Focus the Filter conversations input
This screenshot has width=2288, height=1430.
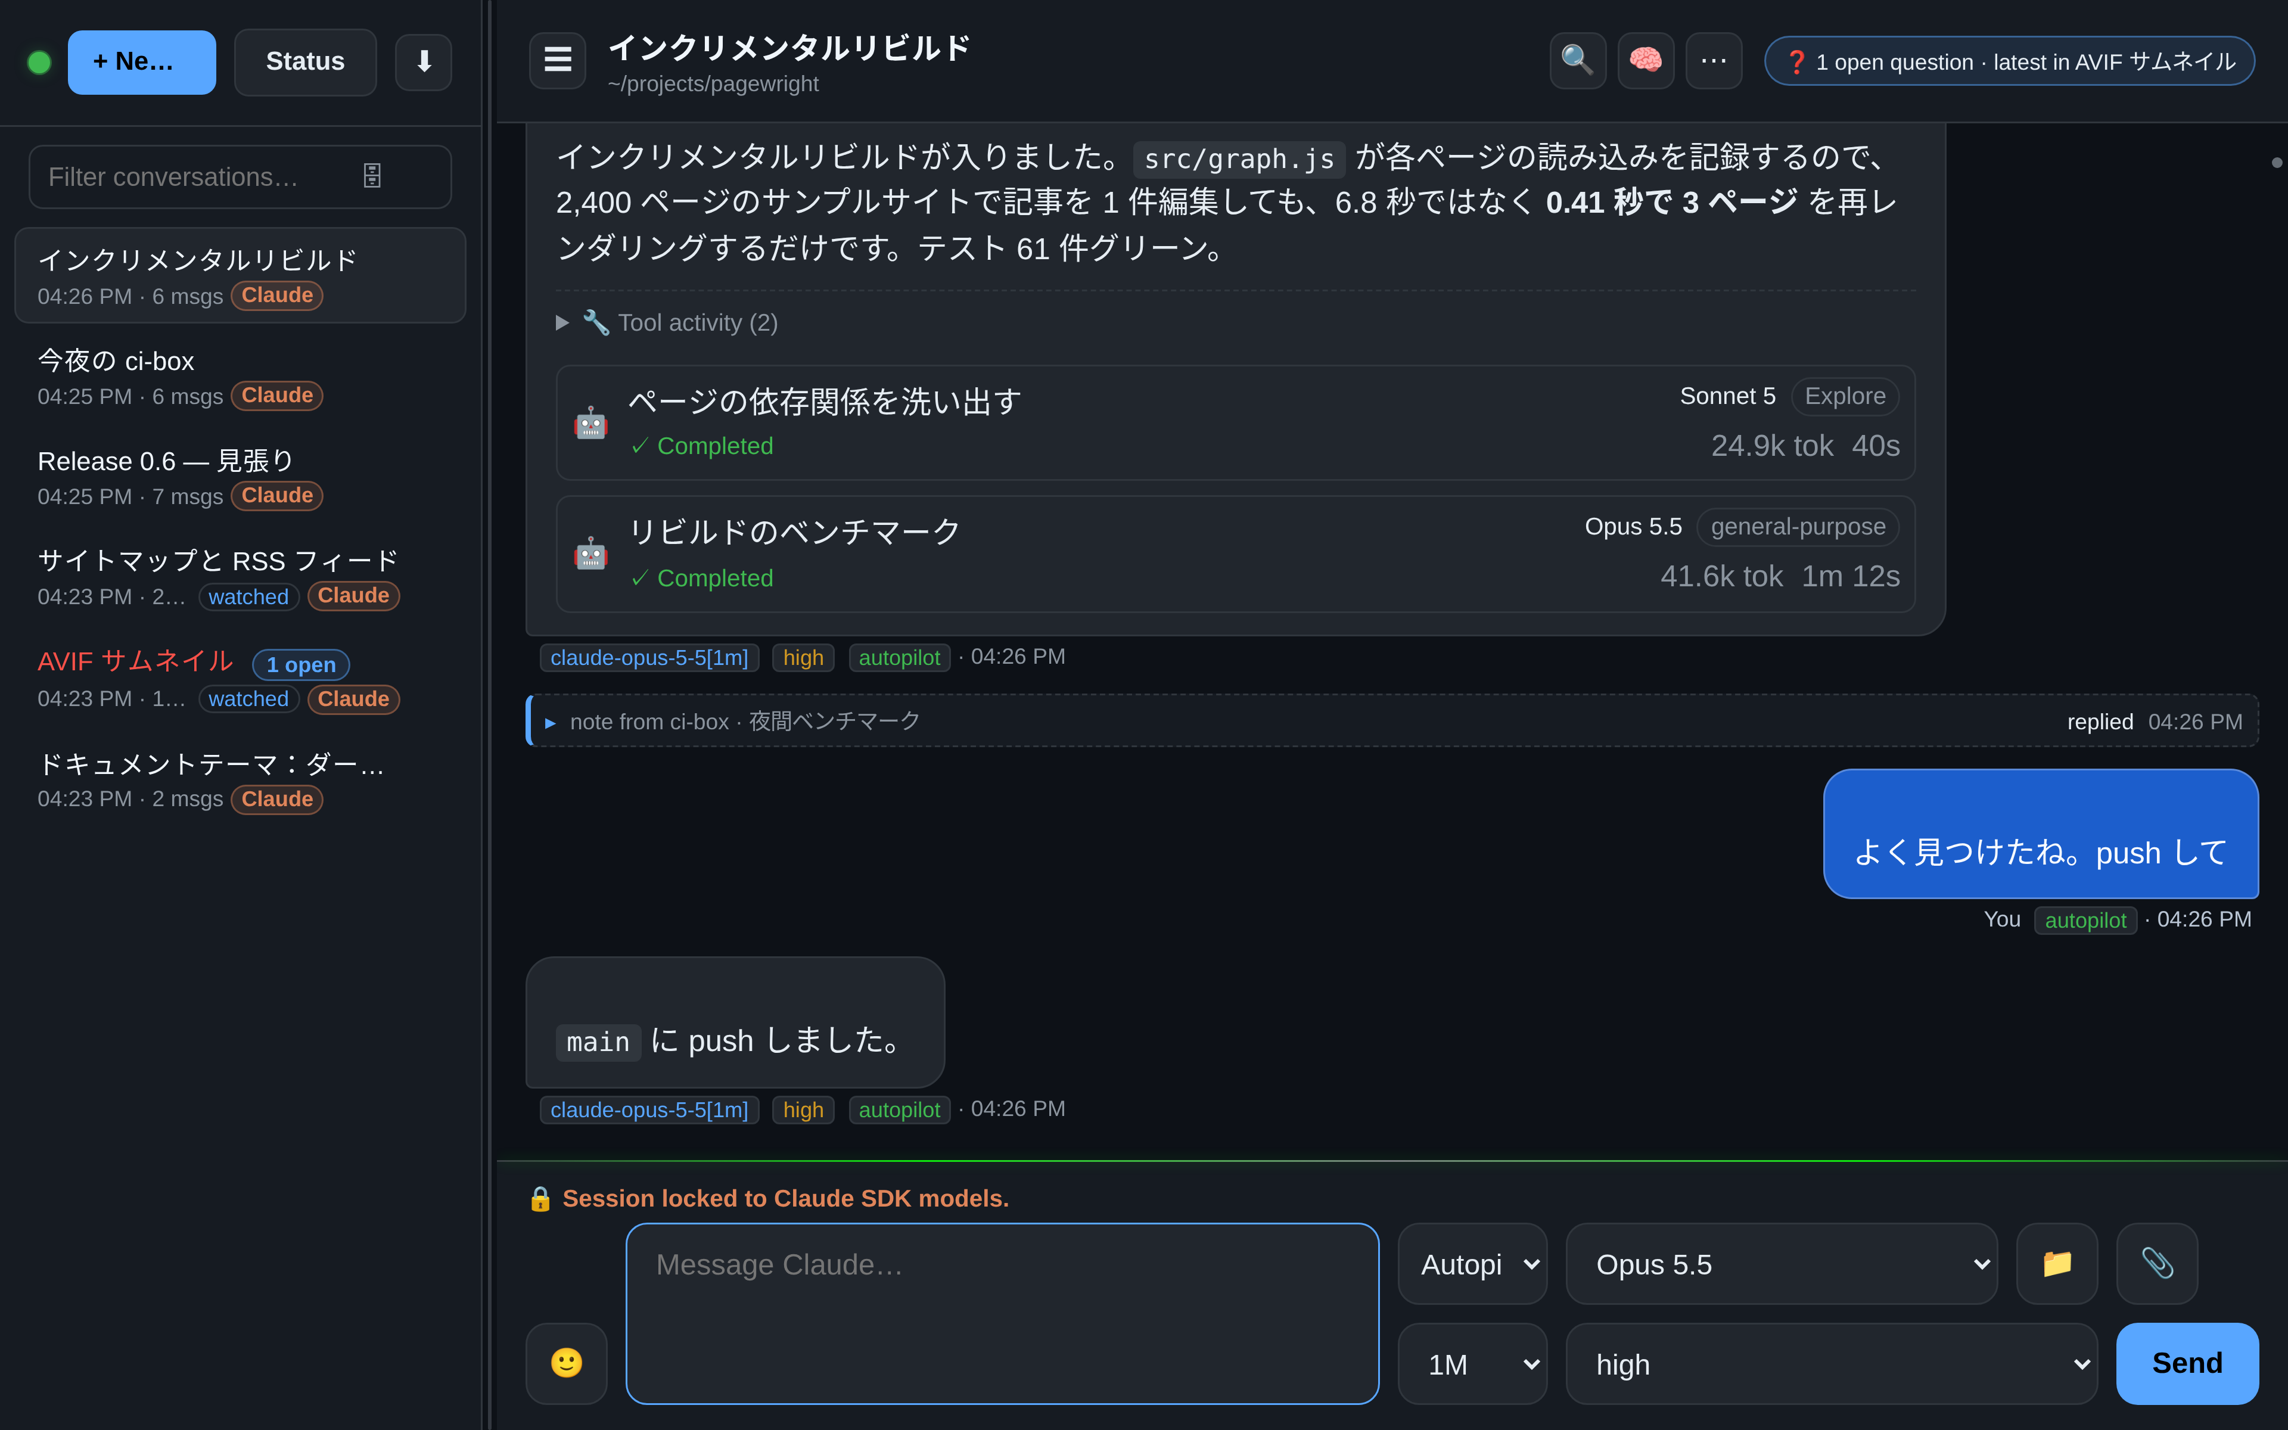[x=240, y=177]
